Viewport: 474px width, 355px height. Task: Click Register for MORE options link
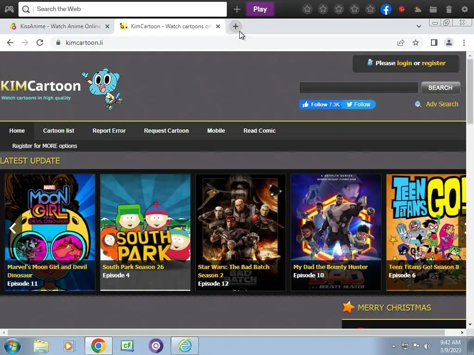pyautogui.click(x=44, y=146)
